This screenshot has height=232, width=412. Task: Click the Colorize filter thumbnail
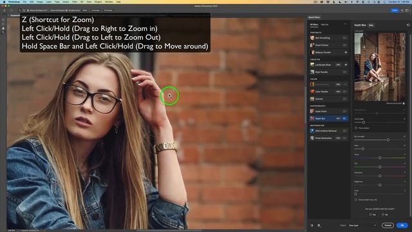click(x=312, y=99)
